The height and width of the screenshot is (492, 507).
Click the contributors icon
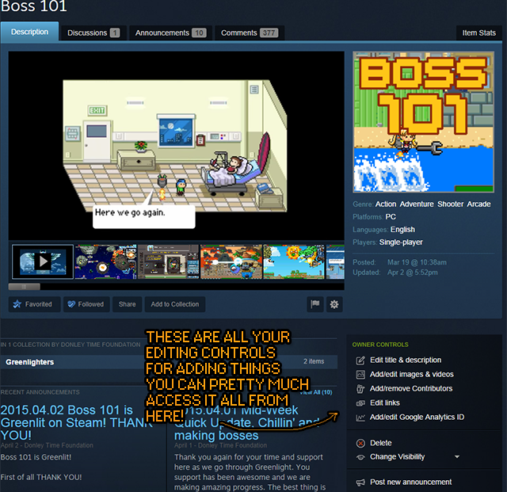360,389
